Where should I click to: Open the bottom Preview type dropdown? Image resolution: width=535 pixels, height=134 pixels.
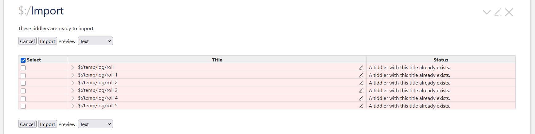coord(95,124)
